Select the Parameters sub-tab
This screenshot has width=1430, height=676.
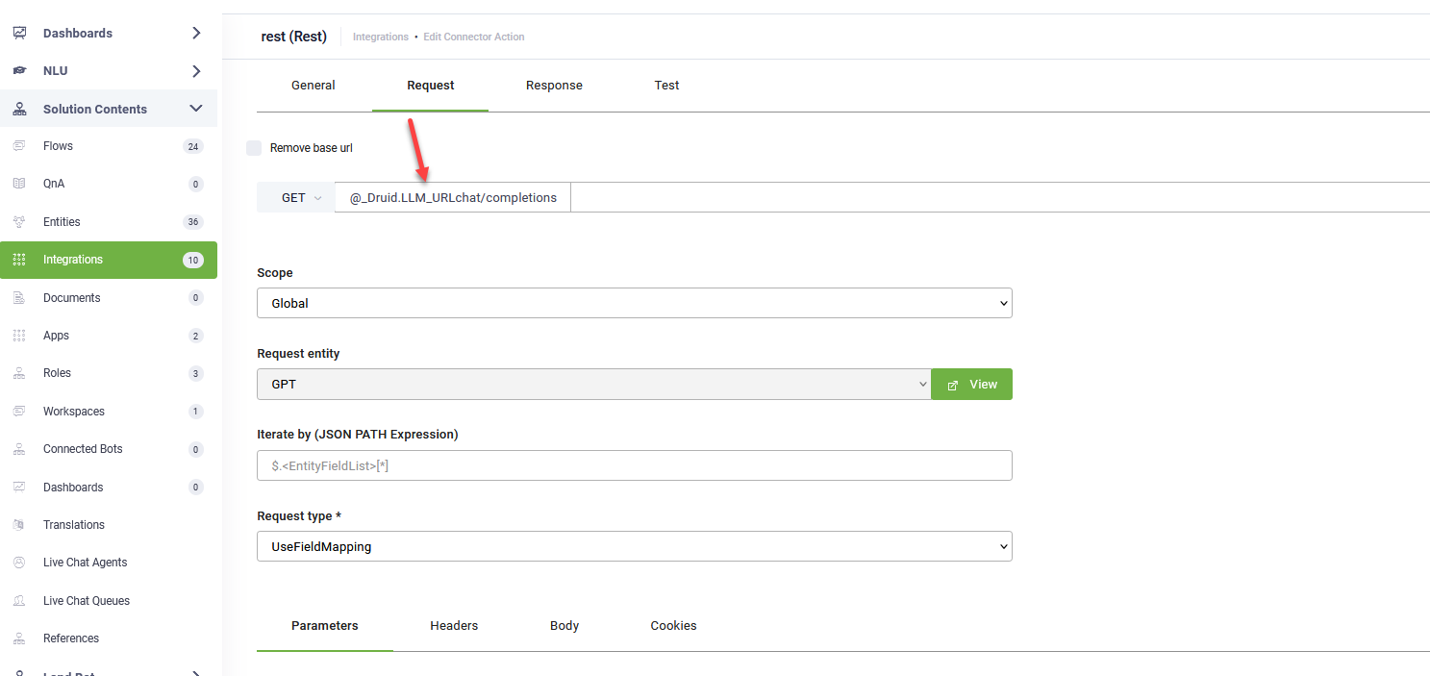(325, 626)
